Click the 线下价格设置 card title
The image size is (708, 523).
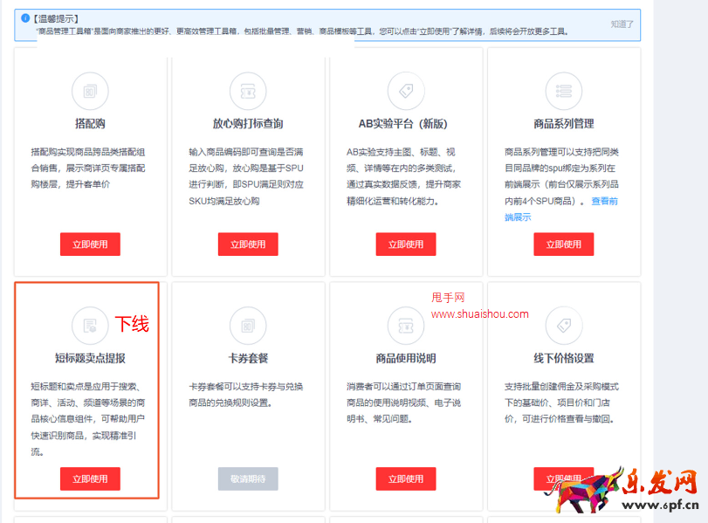click(x=563, y=358)
